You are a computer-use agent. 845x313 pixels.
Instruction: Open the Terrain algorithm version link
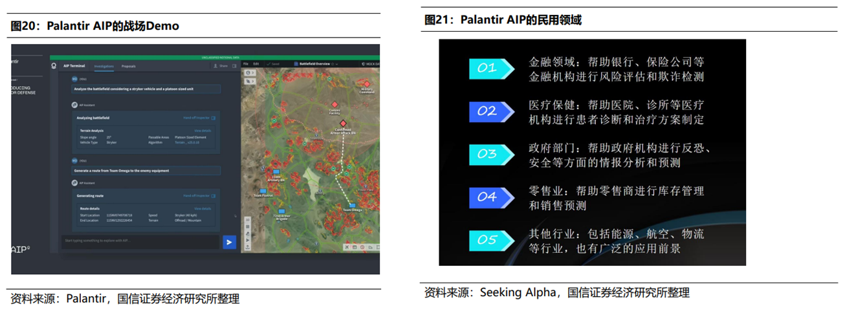coord(187,142)
